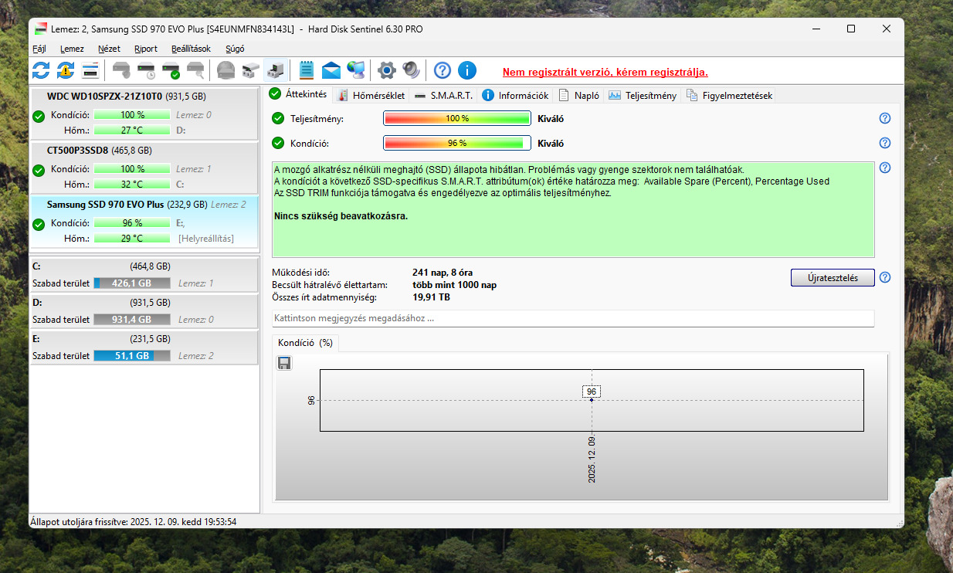
Task: Click the toolbar question mark help icon
Action: click(443, 70)
